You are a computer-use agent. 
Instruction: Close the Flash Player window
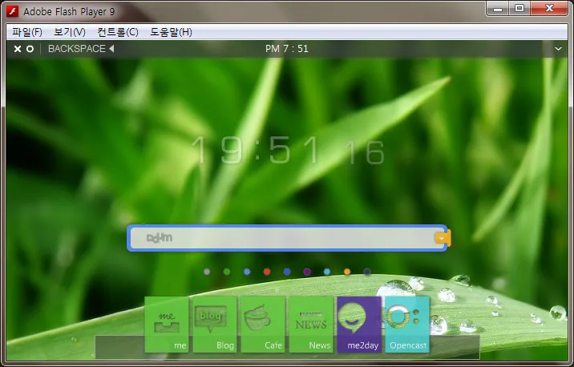click(549, 9)
